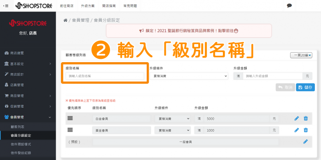Screen dimensions: 321x160
Task: Focus the 級別名稱 input field
Action: (105, 76)
